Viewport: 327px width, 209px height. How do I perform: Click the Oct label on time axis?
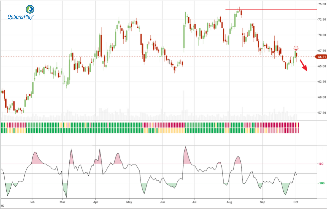[x=296, y=202]
